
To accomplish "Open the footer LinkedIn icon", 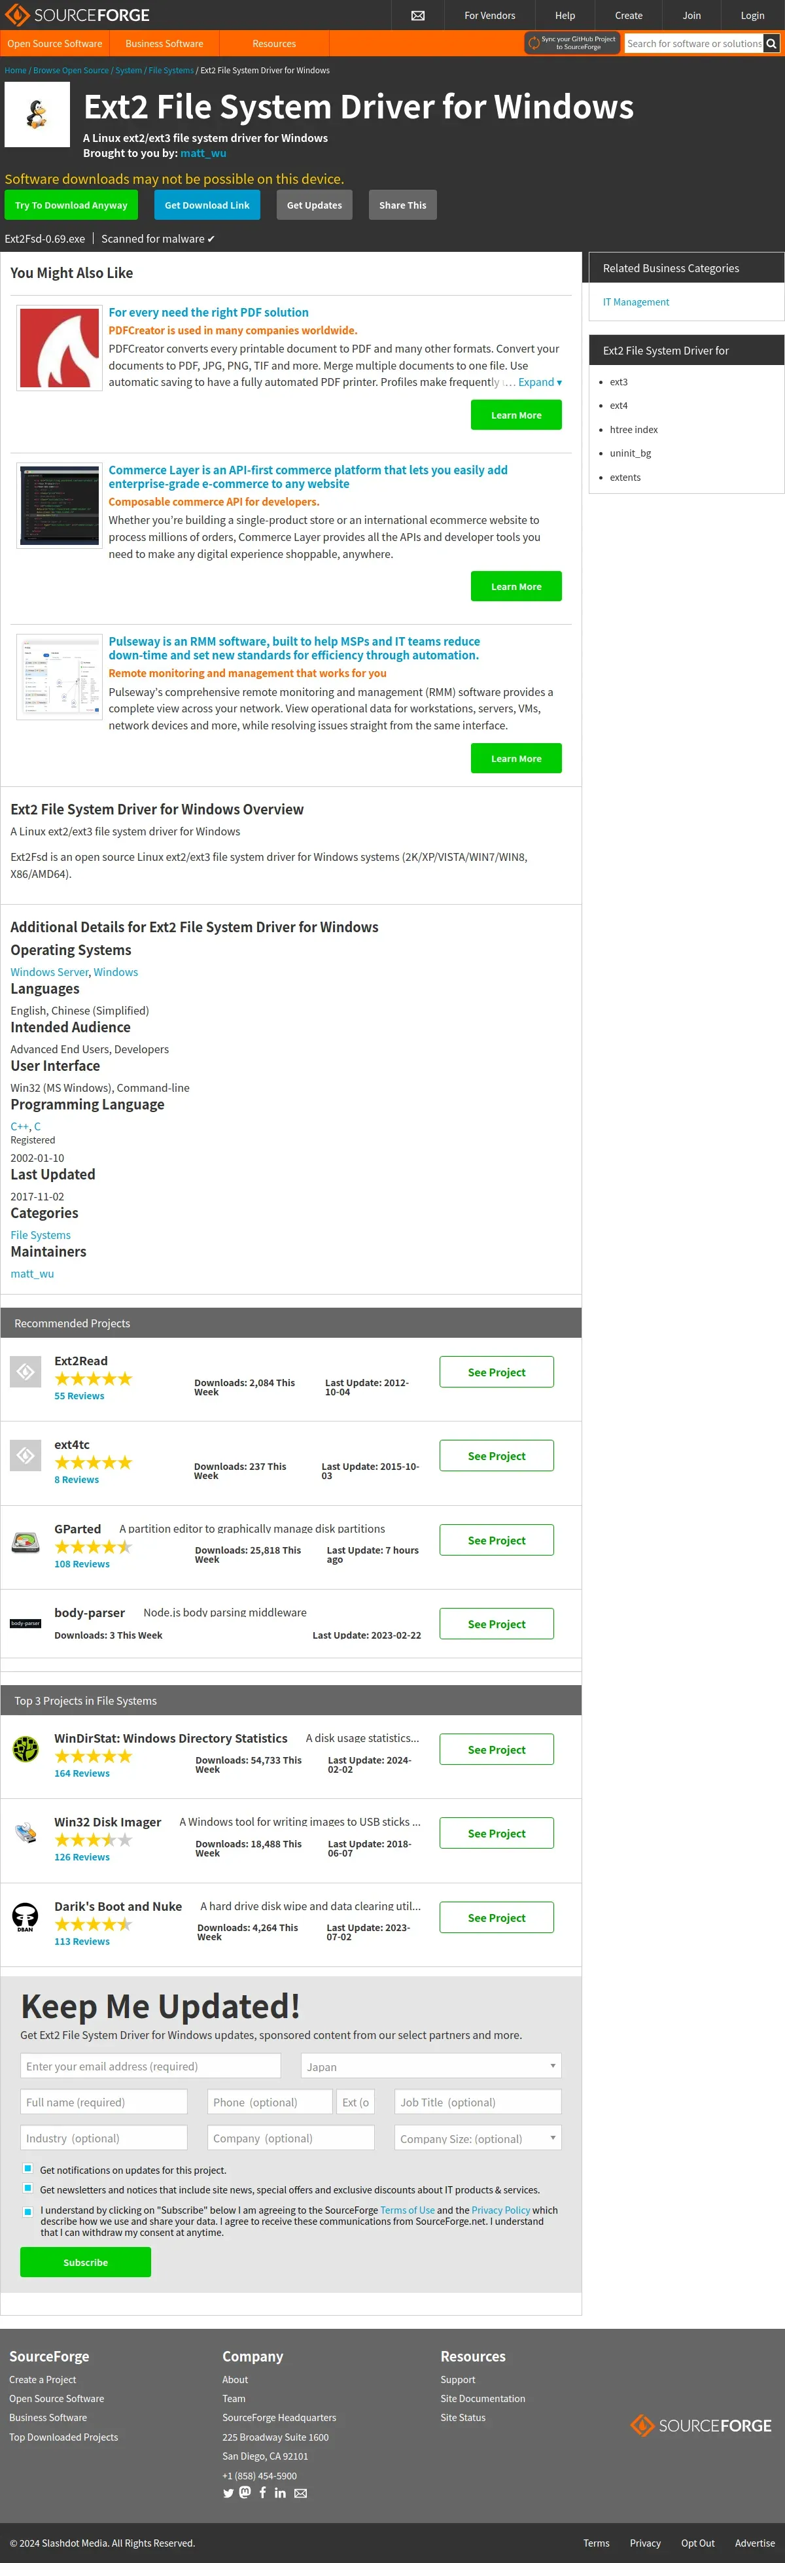I will coord(281,2492).
